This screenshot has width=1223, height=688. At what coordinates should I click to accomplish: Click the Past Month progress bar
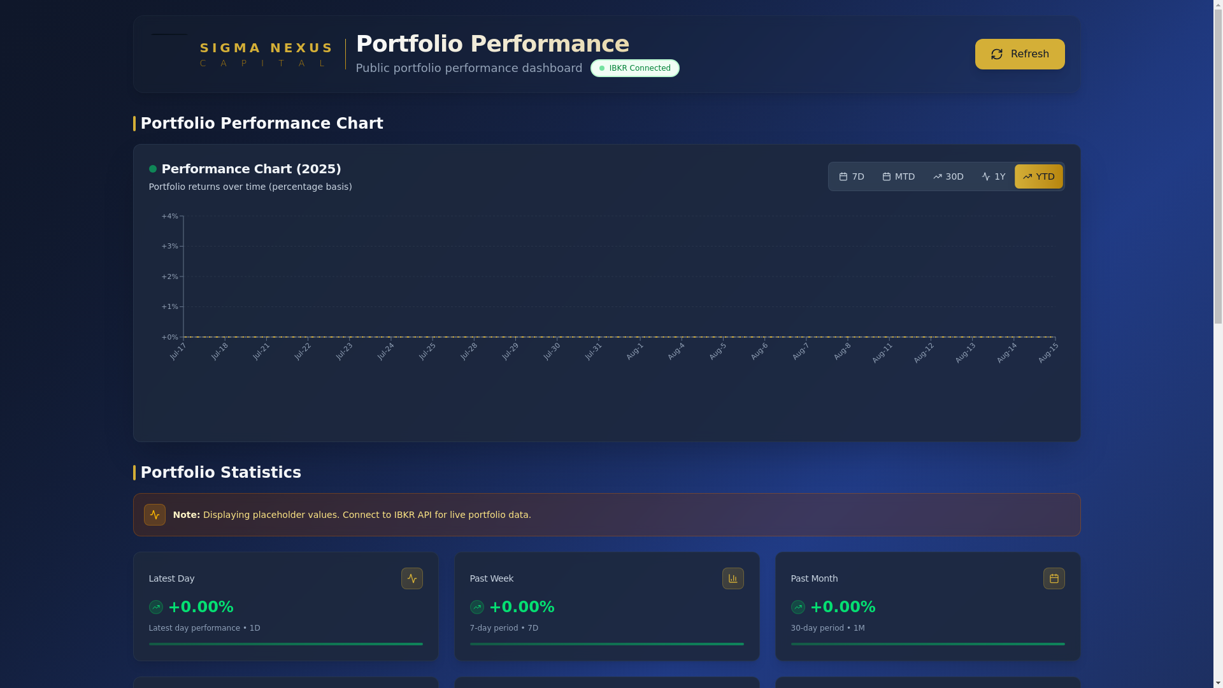(x=927, y=644)
